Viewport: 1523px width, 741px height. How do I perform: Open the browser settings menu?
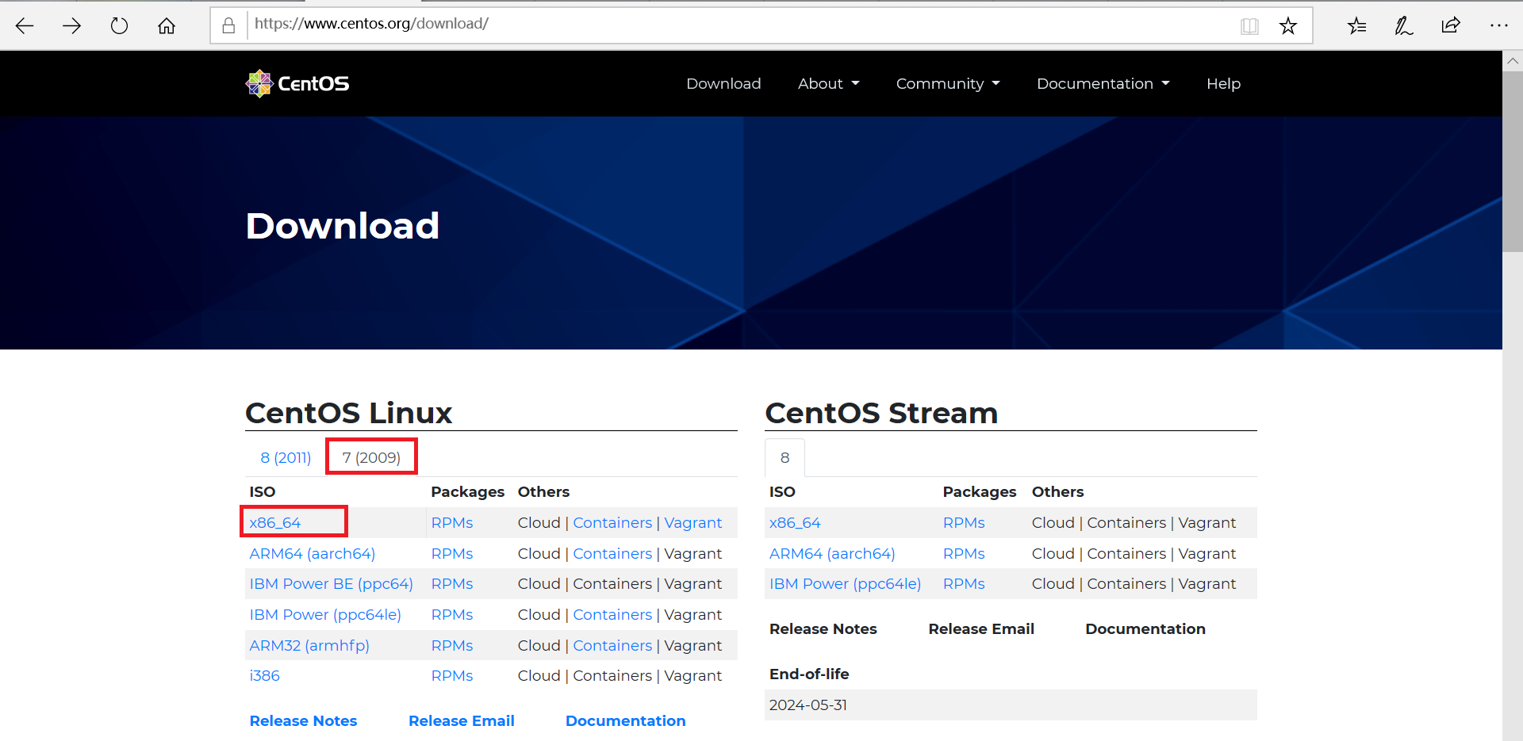coord(1498,25)
